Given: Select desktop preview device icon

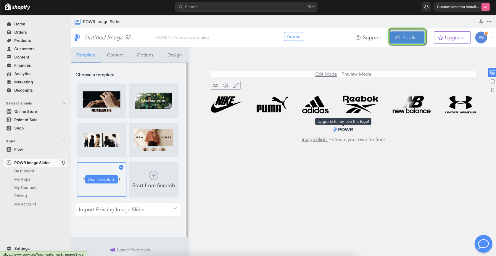Looking at the screenshot, I should tap(492, 73).
